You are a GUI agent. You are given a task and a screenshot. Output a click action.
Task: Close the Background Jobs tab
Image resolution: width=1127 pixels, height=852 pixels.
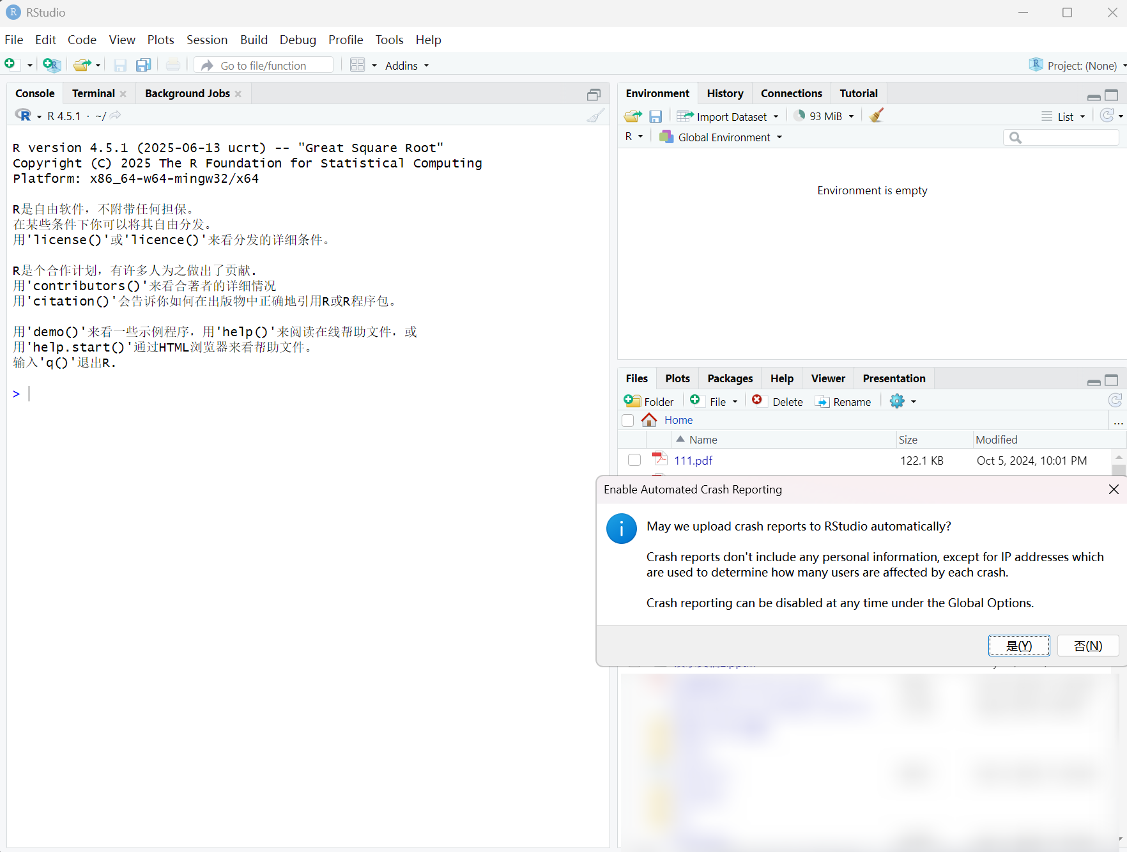pyautogui.click(x=238, y=94)
